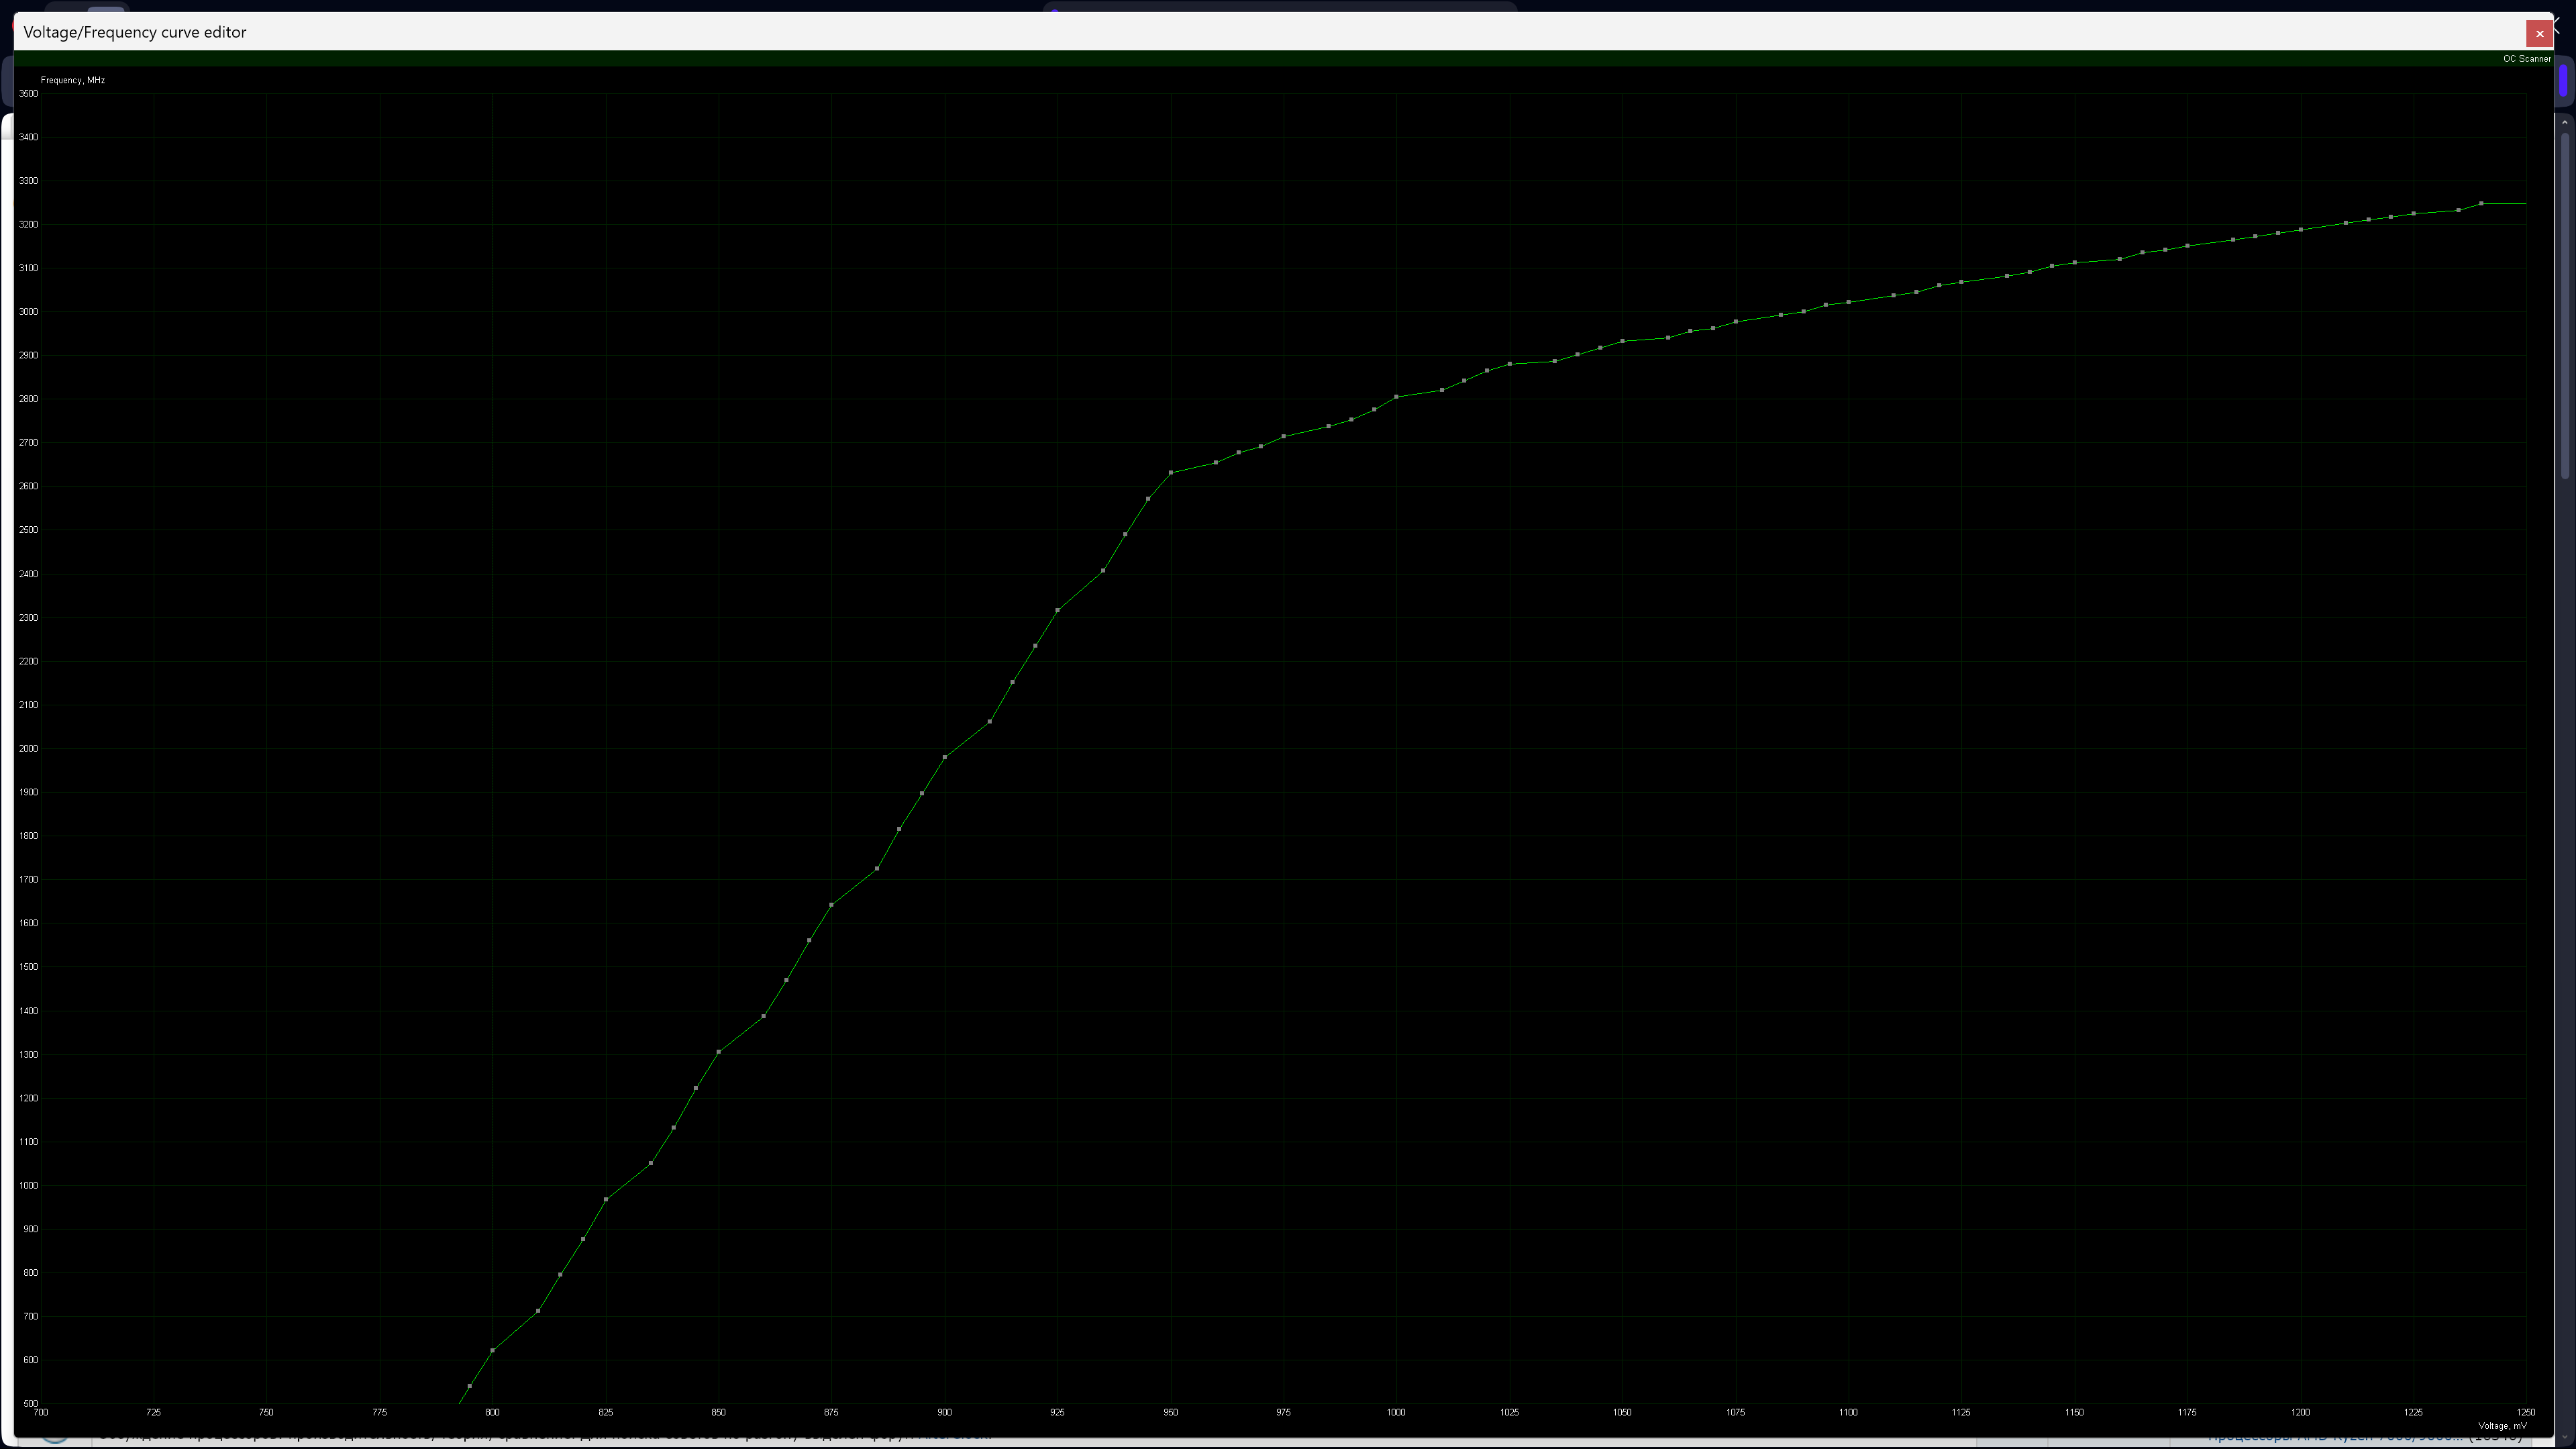The width and height of the screenshot is (2576, 1449).
Task: Pick the curve point at 1150 mV
Action: [2075, 263]
